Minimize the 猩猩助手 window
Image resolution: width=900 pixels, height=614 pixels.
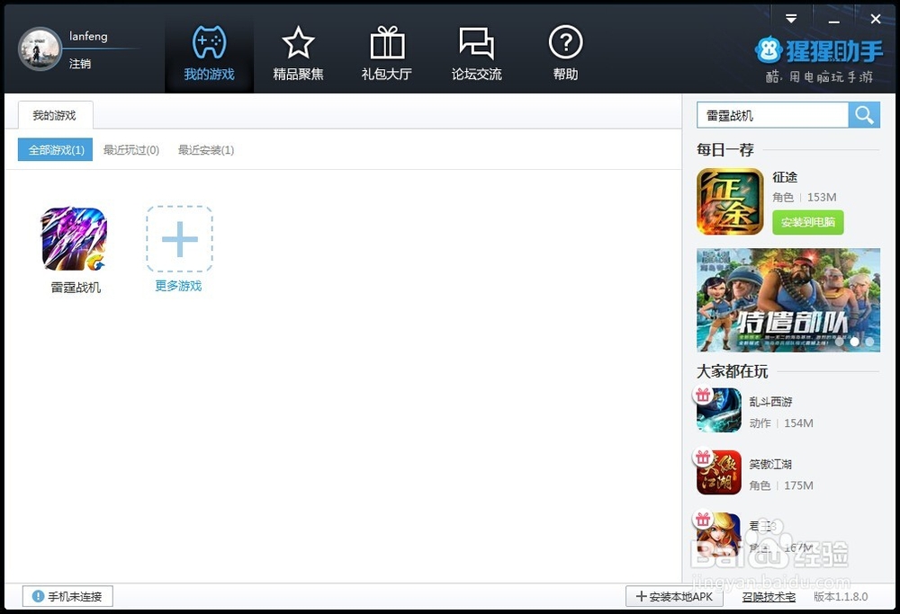coord(834,21)
